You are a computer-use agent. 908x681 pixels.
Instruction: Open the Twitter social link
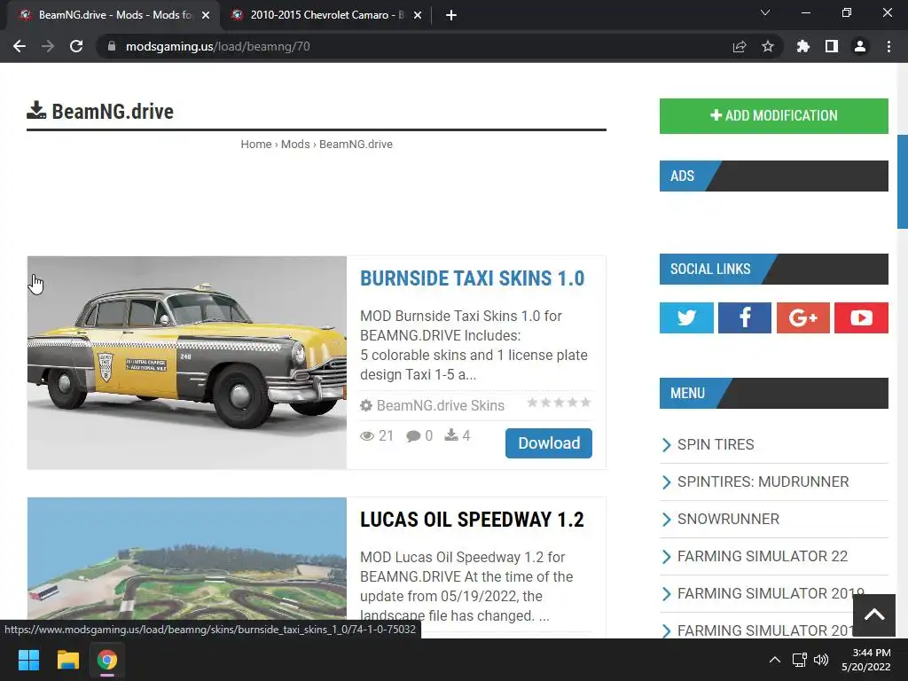(686, 317)
